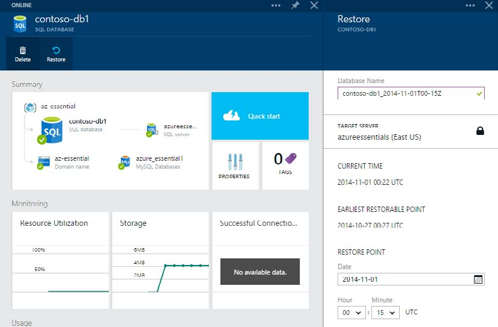498x327 pixels.
Task: Pin the contoso-db1 blade
Action: 295,5
